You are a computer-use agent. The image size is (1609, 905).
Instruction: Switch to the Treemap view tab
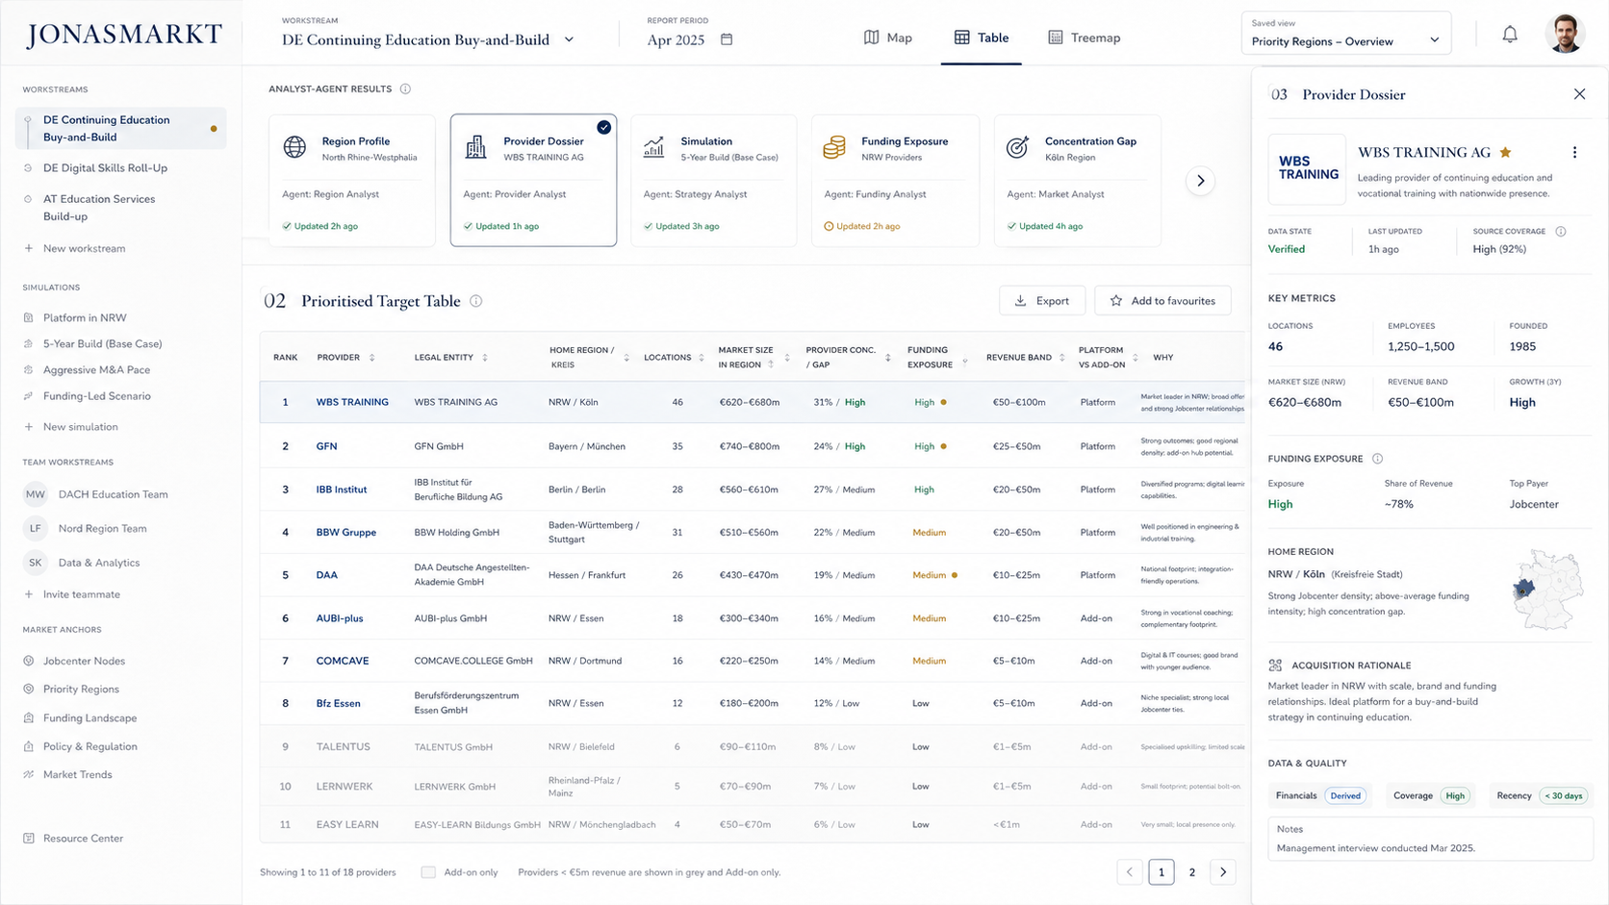coord(1084,38)
